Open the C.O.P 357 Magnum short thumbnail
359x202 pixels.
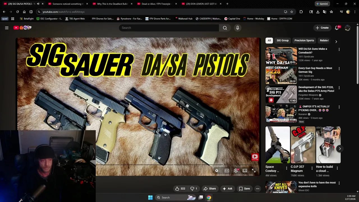click(303, 145)
